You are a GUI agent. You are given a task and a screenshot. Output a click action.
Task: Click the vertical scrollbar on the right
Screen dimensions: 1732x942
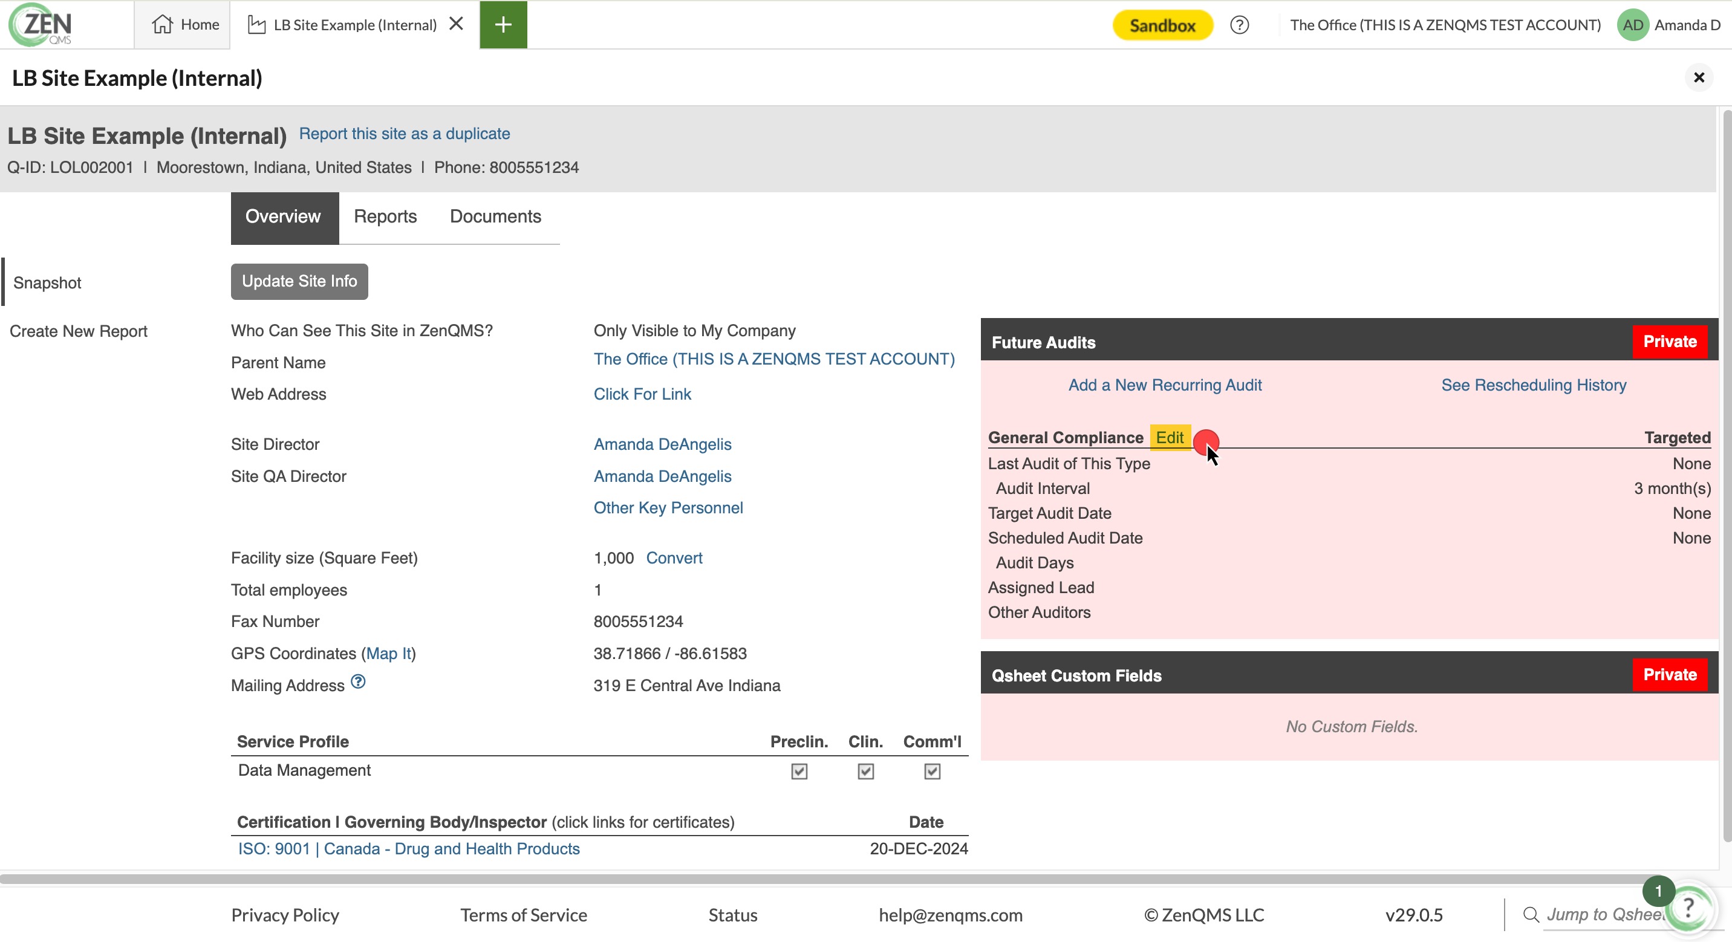[1727, 475]
